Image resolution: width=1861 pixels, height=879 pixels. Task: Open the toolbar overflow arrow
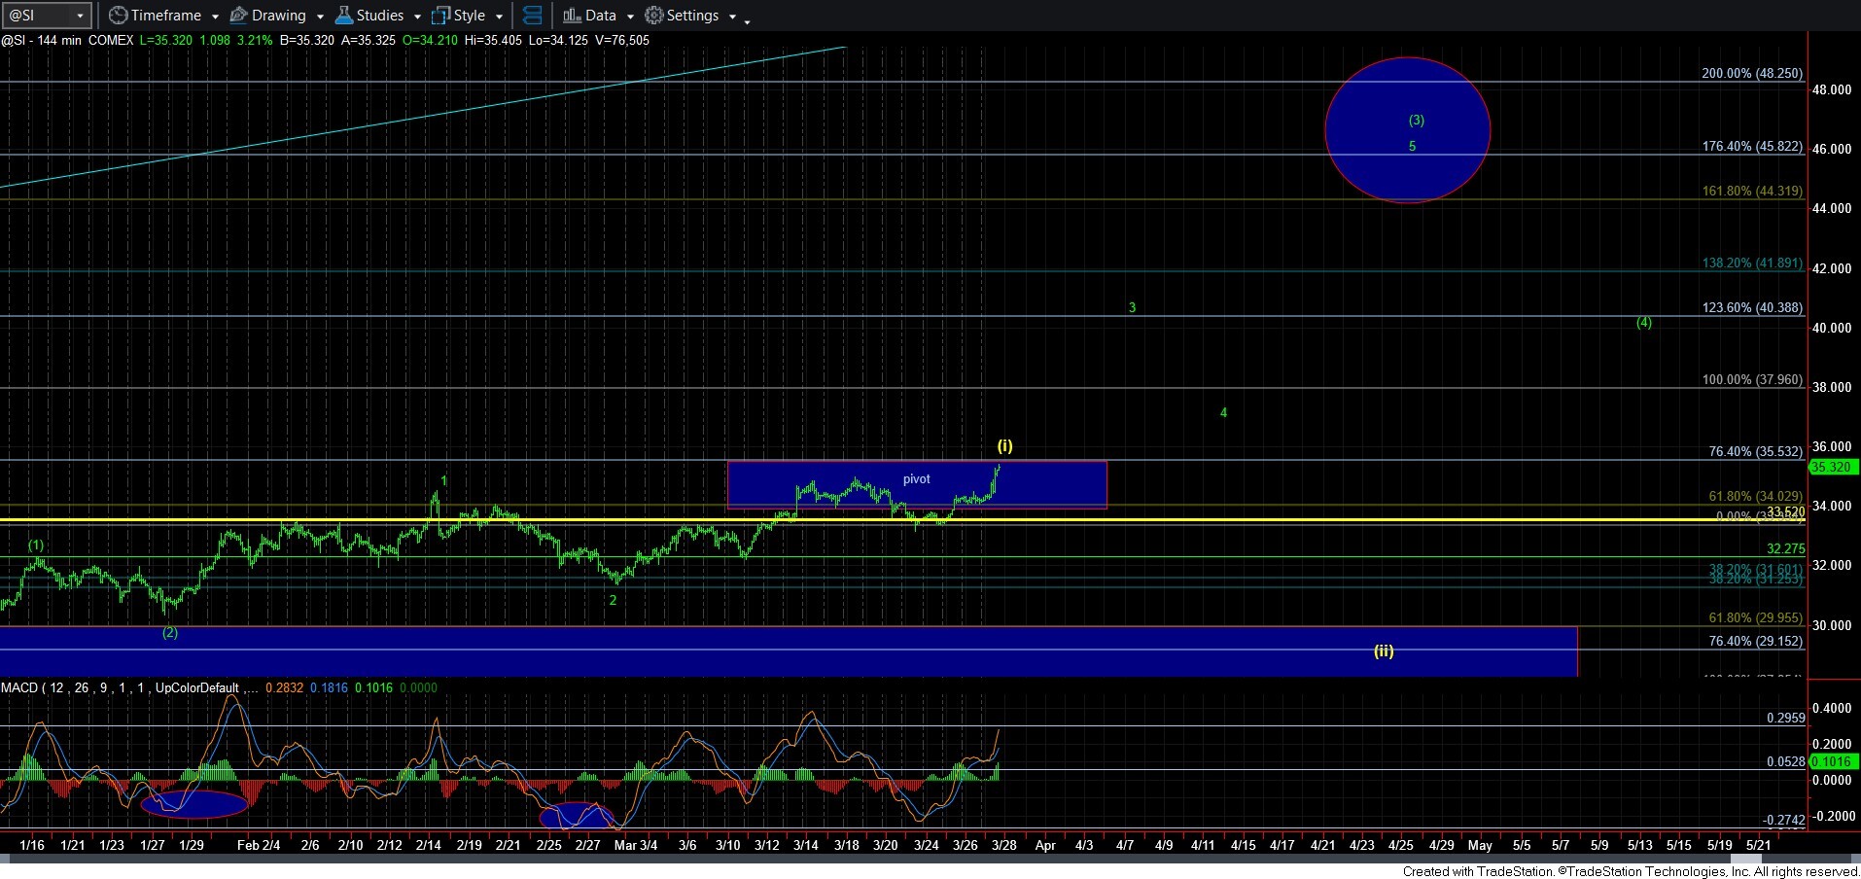(x=747, y=21)
